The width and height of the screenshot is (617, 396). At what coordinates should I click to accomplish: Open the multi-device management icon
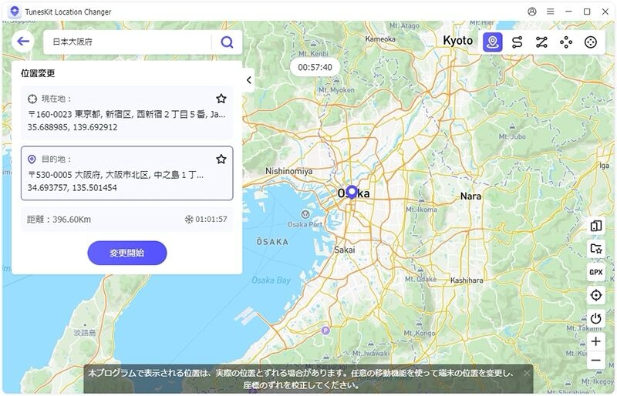point(595,226)
